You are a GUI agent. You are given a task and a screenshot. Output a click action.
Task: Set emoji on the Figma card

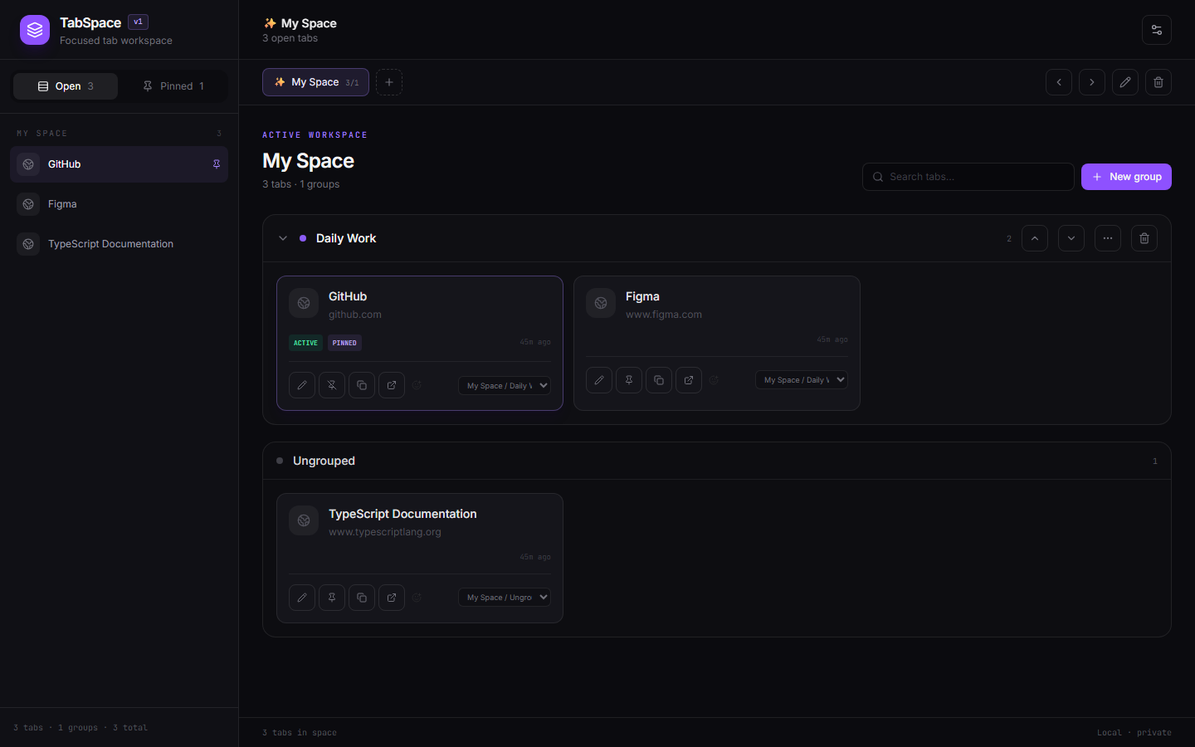click(x=715, y=380)
